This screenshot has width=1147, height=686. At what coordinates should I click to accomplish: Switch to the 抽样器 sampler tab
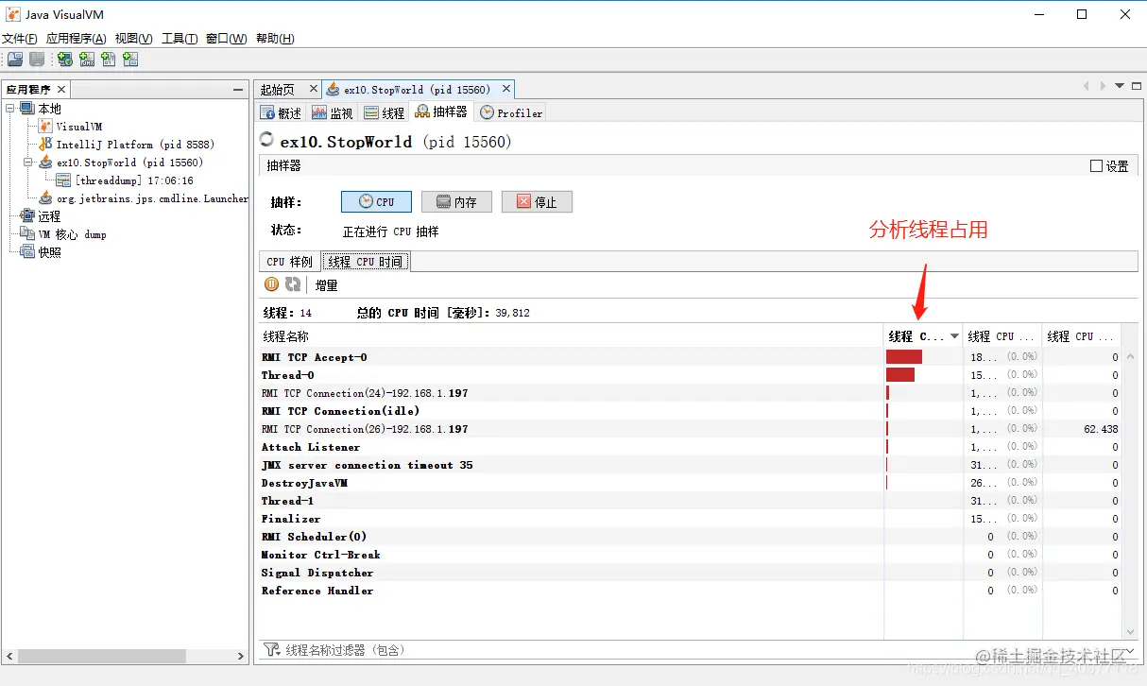pyautogui.click(x=441, y=112)
